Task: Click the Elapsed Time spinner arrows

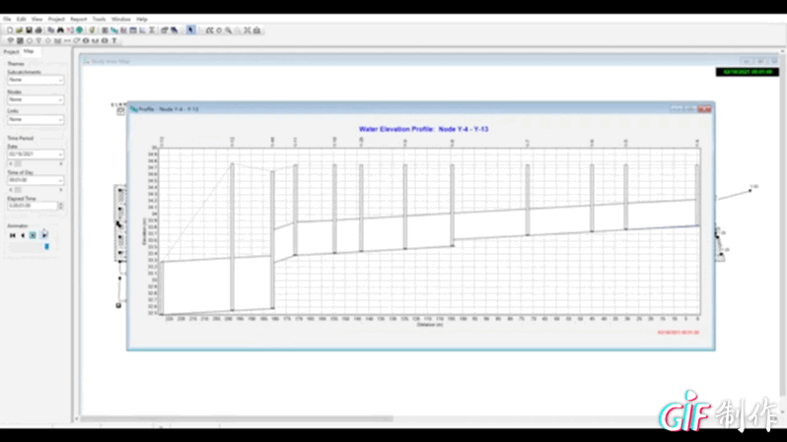Action: point(61,206)
